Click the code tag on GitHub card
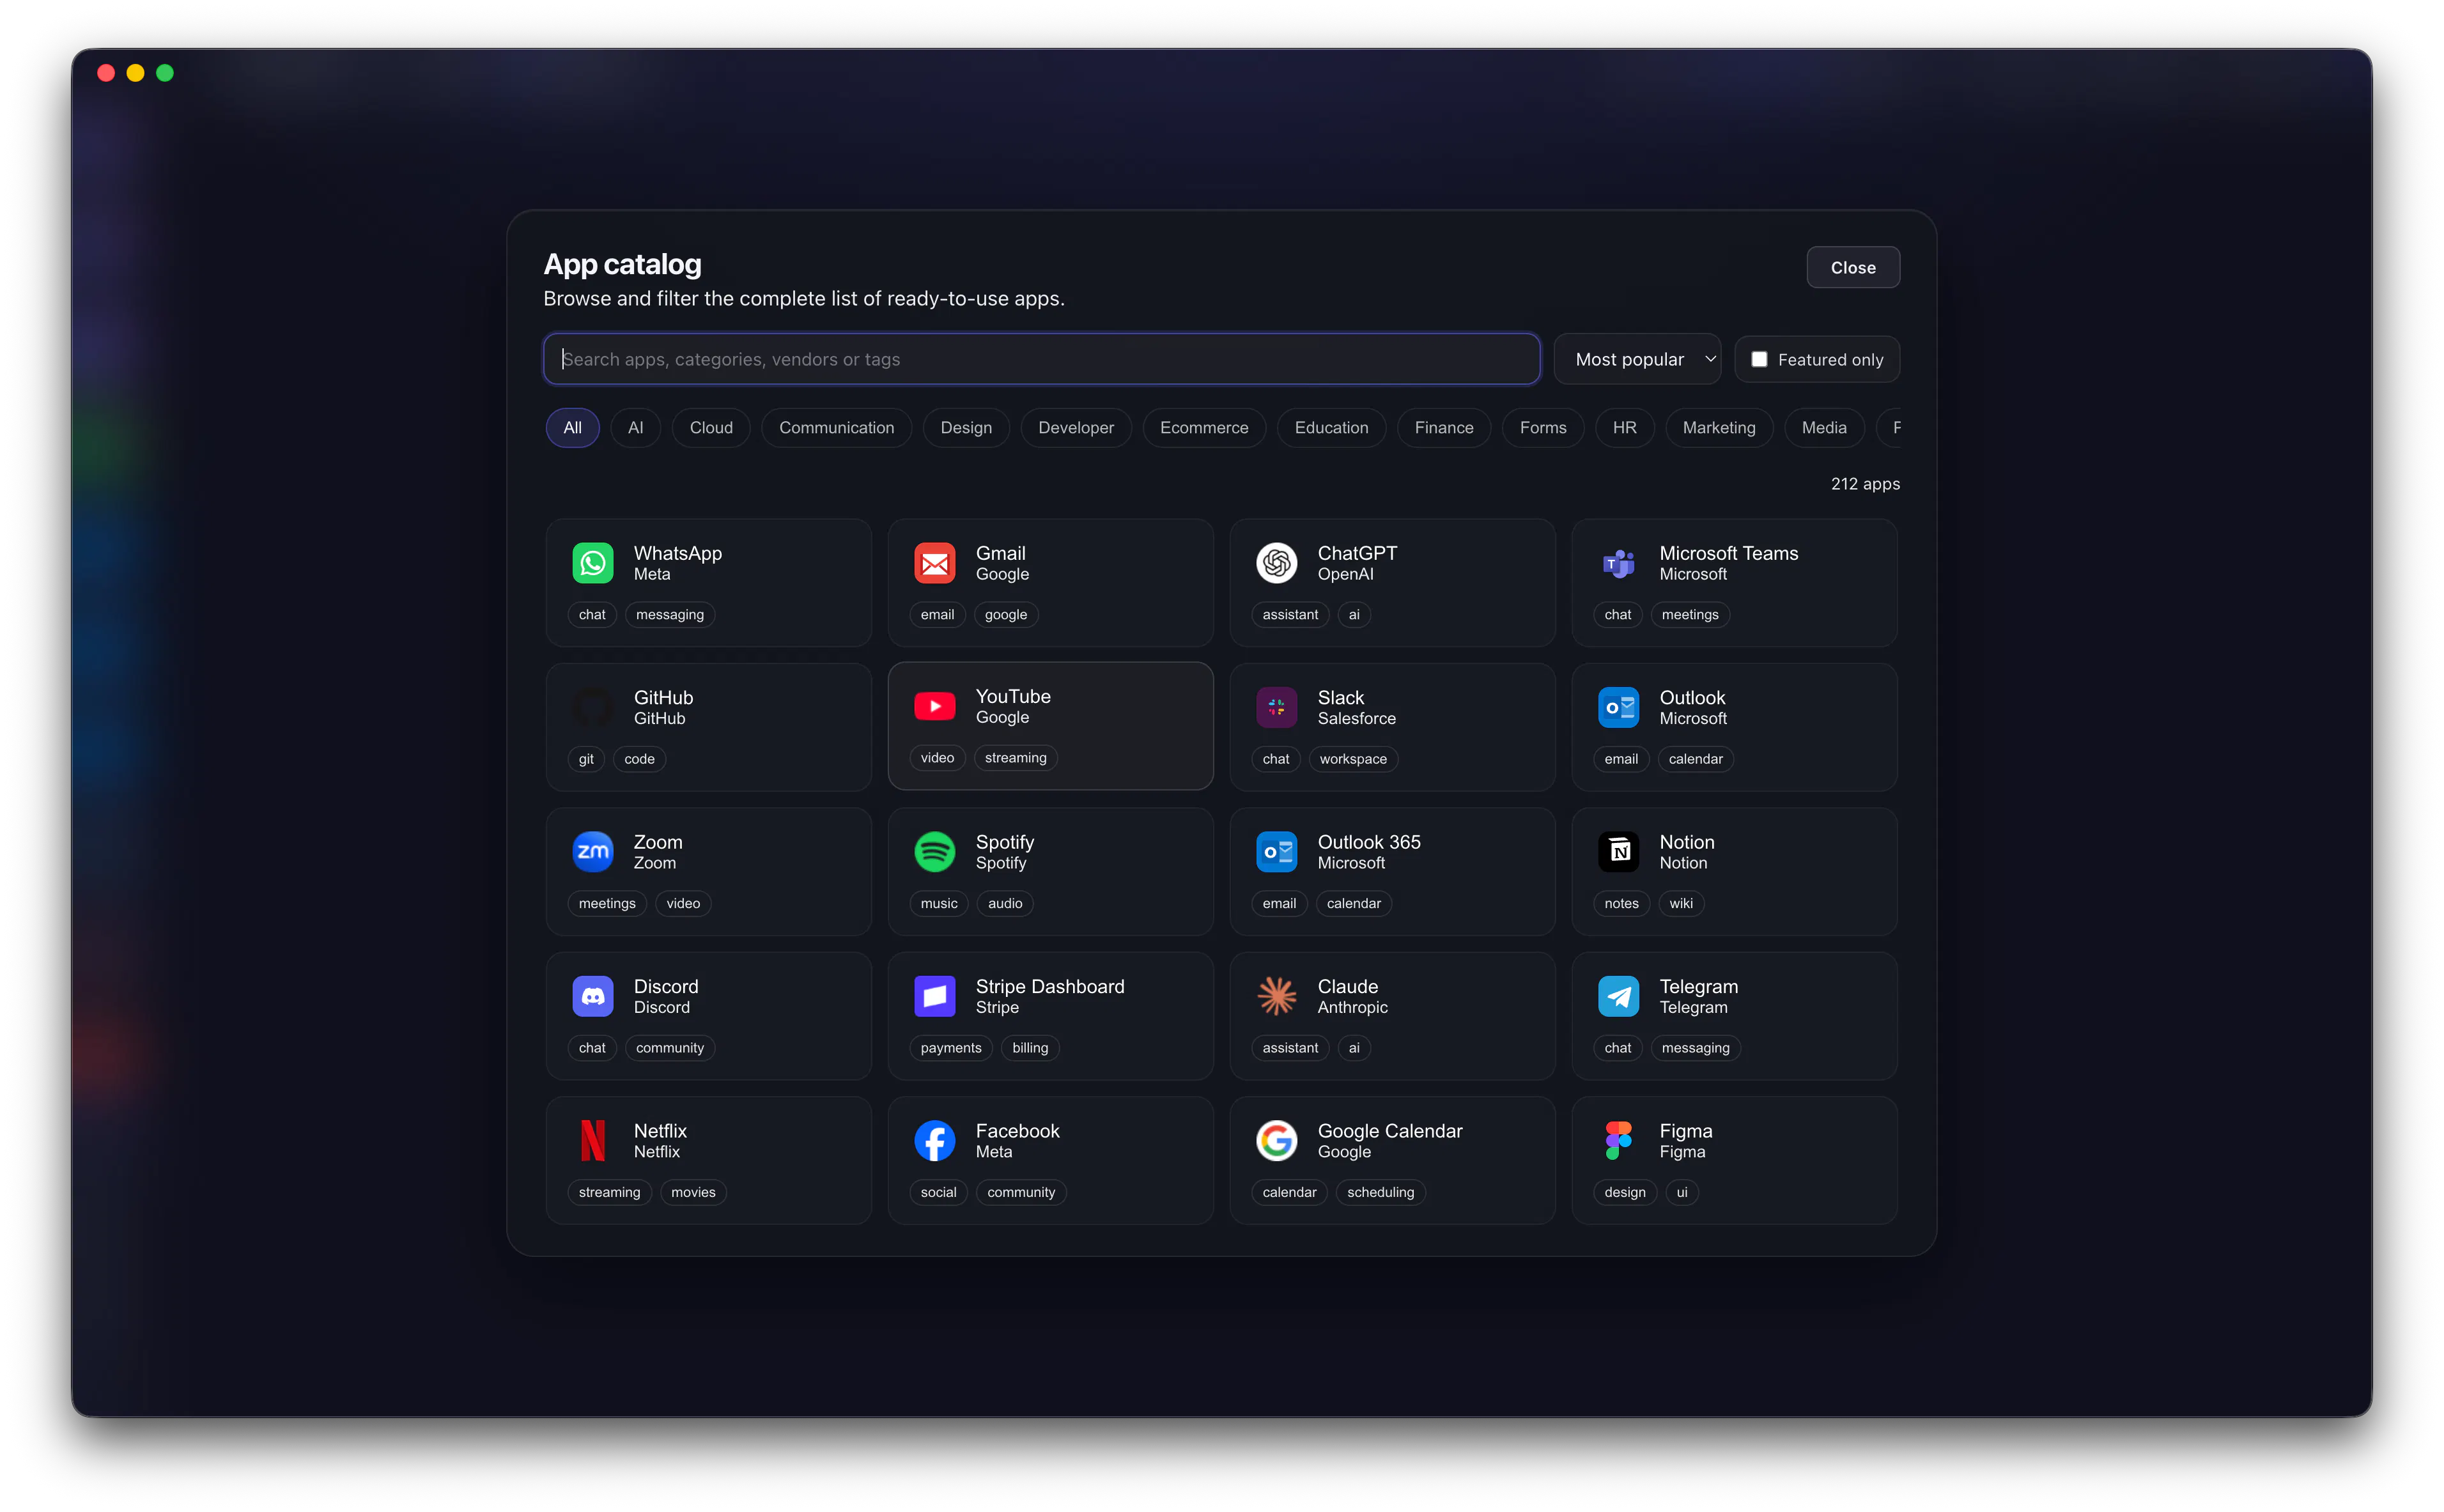This screenshot has height=1512, width=2444. [639, 758]
